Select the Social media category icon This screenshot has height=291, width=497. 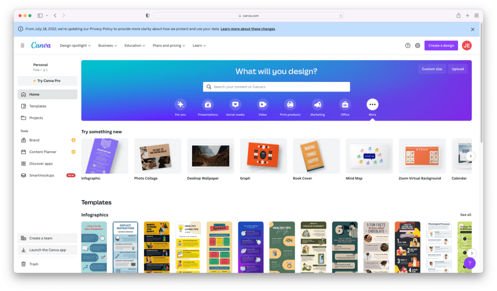pos(235,105)
